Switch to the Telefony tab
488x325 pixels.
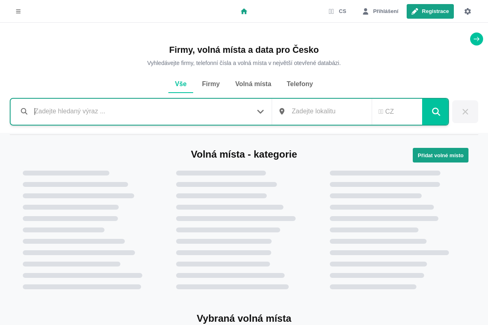click(x=300, y=84)
